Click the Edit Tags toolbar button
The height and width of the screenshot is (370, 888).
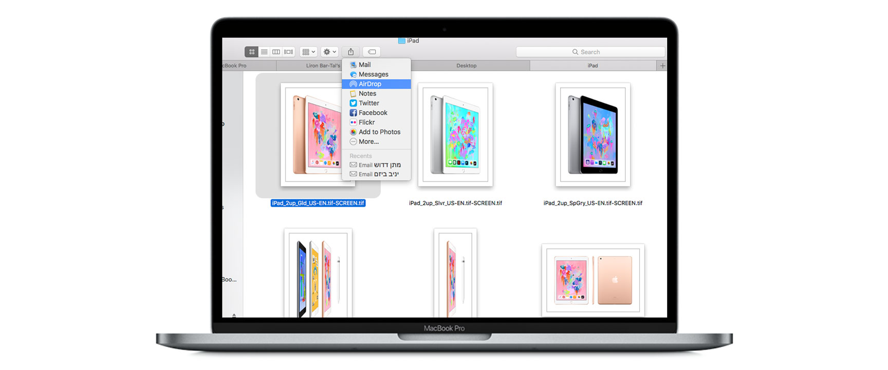point(372,52)
